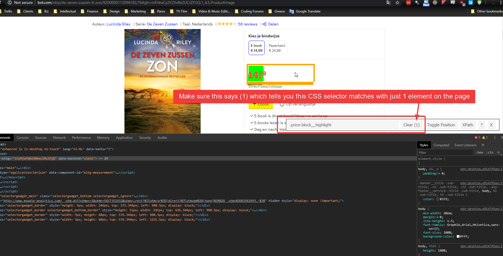Open the Clients bookmark folder
Viewport: 503px width, 256px height.
pyautogui.click(x=25, y=11)
